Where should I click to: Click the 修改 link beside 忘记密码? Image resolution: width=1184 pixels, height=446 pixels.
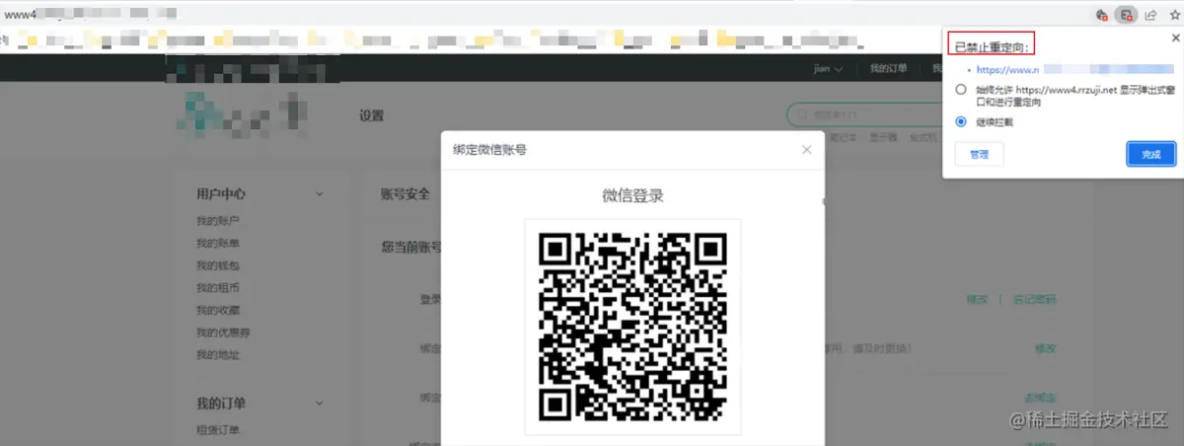[976, 299]
